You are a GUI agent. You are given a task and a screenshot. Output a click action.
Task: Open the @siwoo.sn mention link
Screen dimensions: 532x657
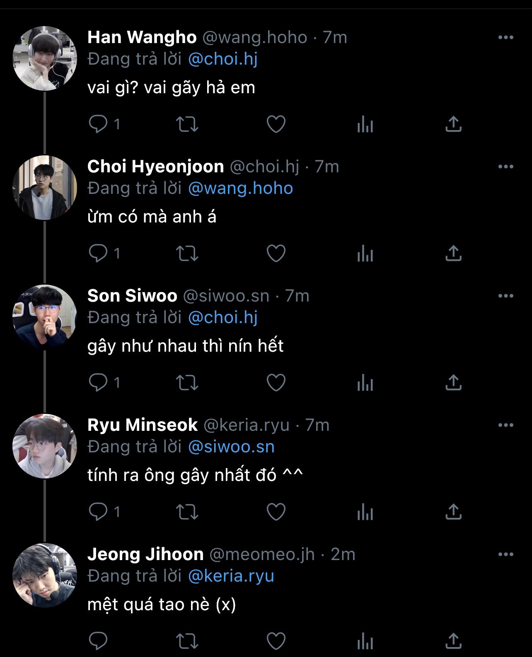click(231, 447)
